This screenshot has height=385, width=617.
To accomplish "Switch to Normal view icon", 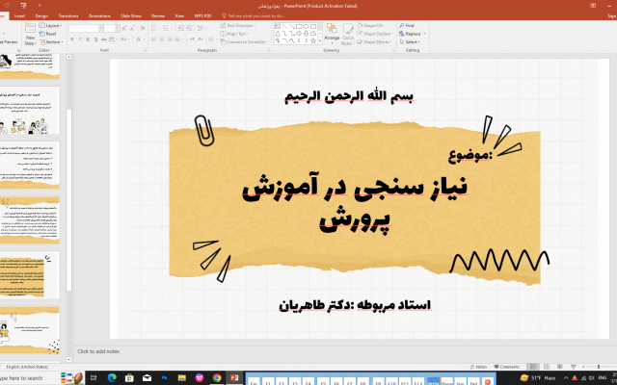I will (533, 367).
